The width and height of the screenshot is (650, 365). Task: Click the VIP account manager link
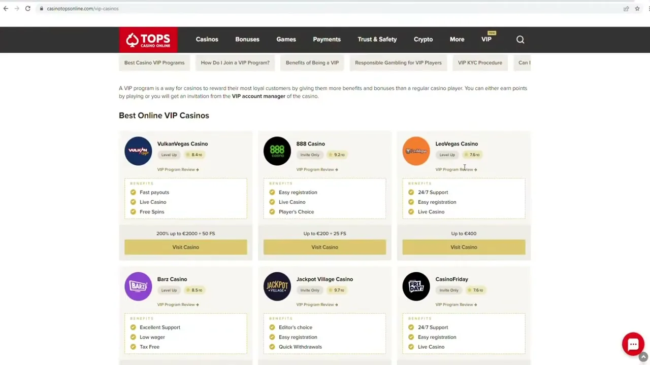tap(258, 96)
